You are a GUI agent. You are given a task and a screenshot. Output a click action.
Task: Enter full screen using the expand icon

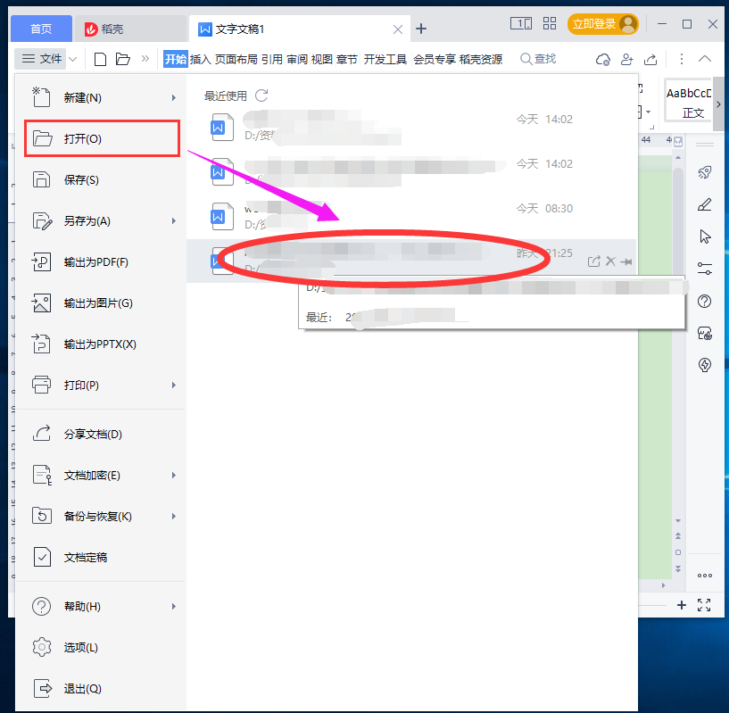(x=704, y=605)
